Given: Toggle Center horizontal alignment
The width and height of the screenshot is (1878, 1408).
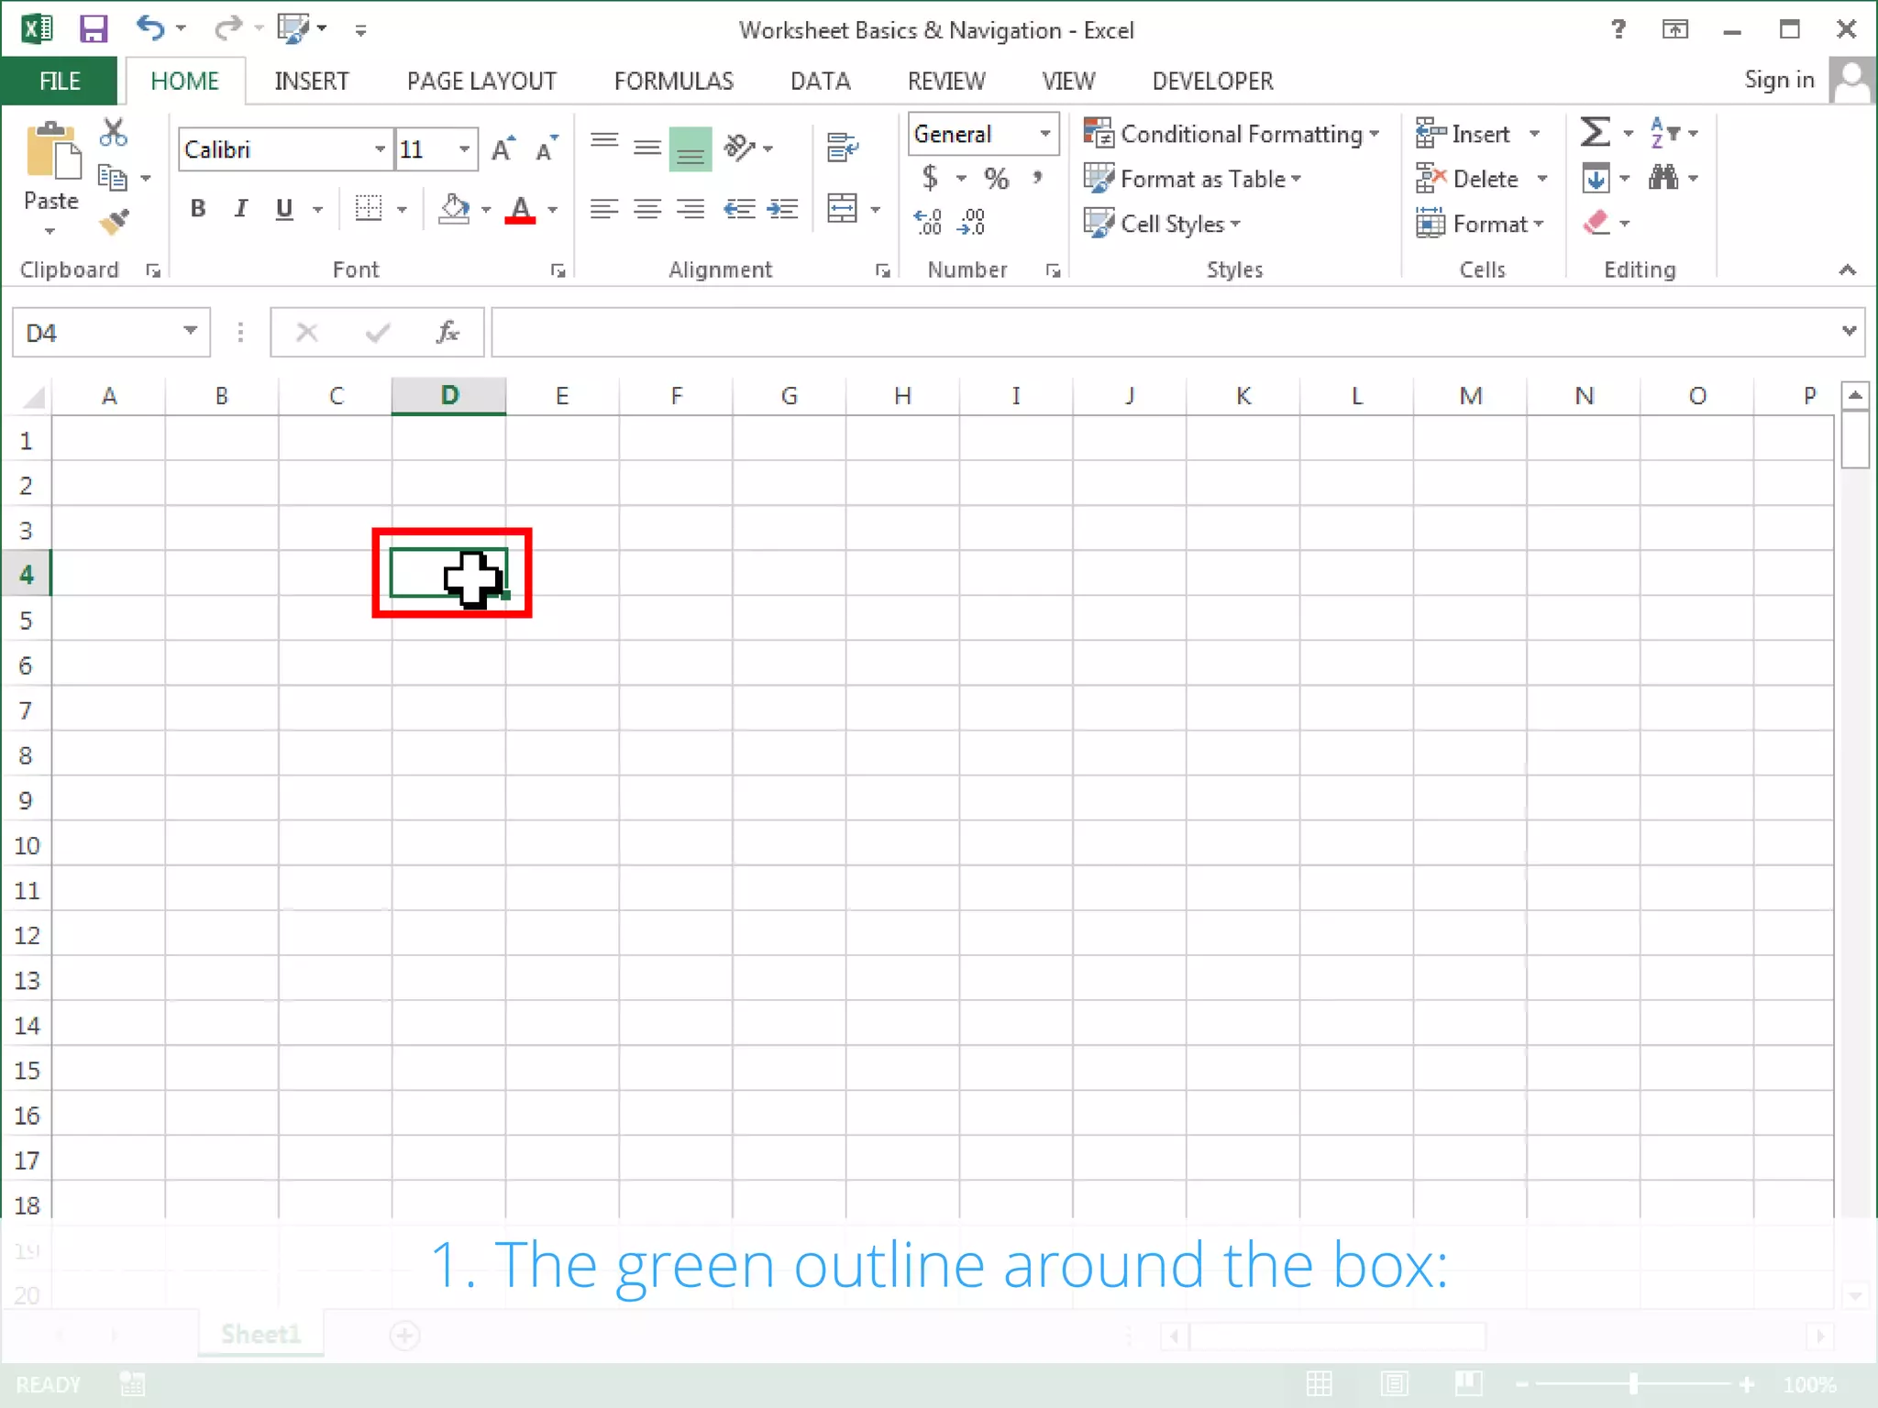Looking at the screenshot, I should point(647,209).
